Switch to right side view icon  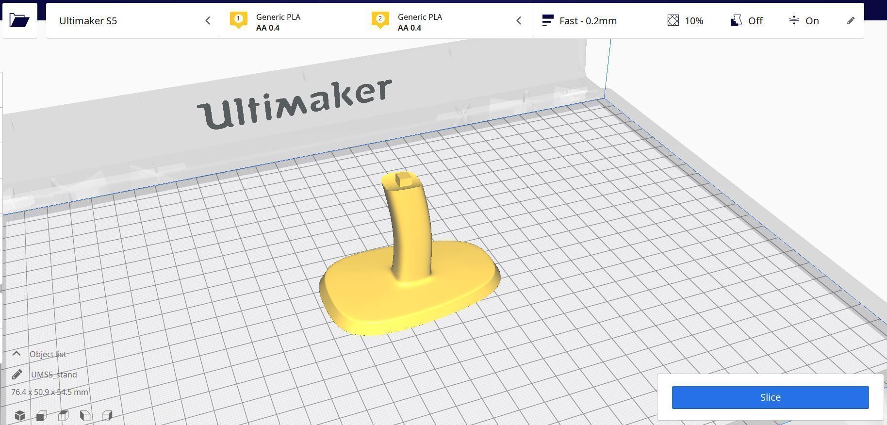click(x=107, y=415)
